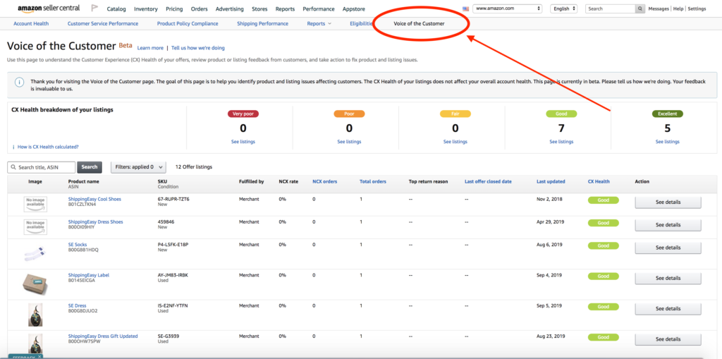722x359 pixels.
Task: Open the Stores menu
Action: point(259,8)
